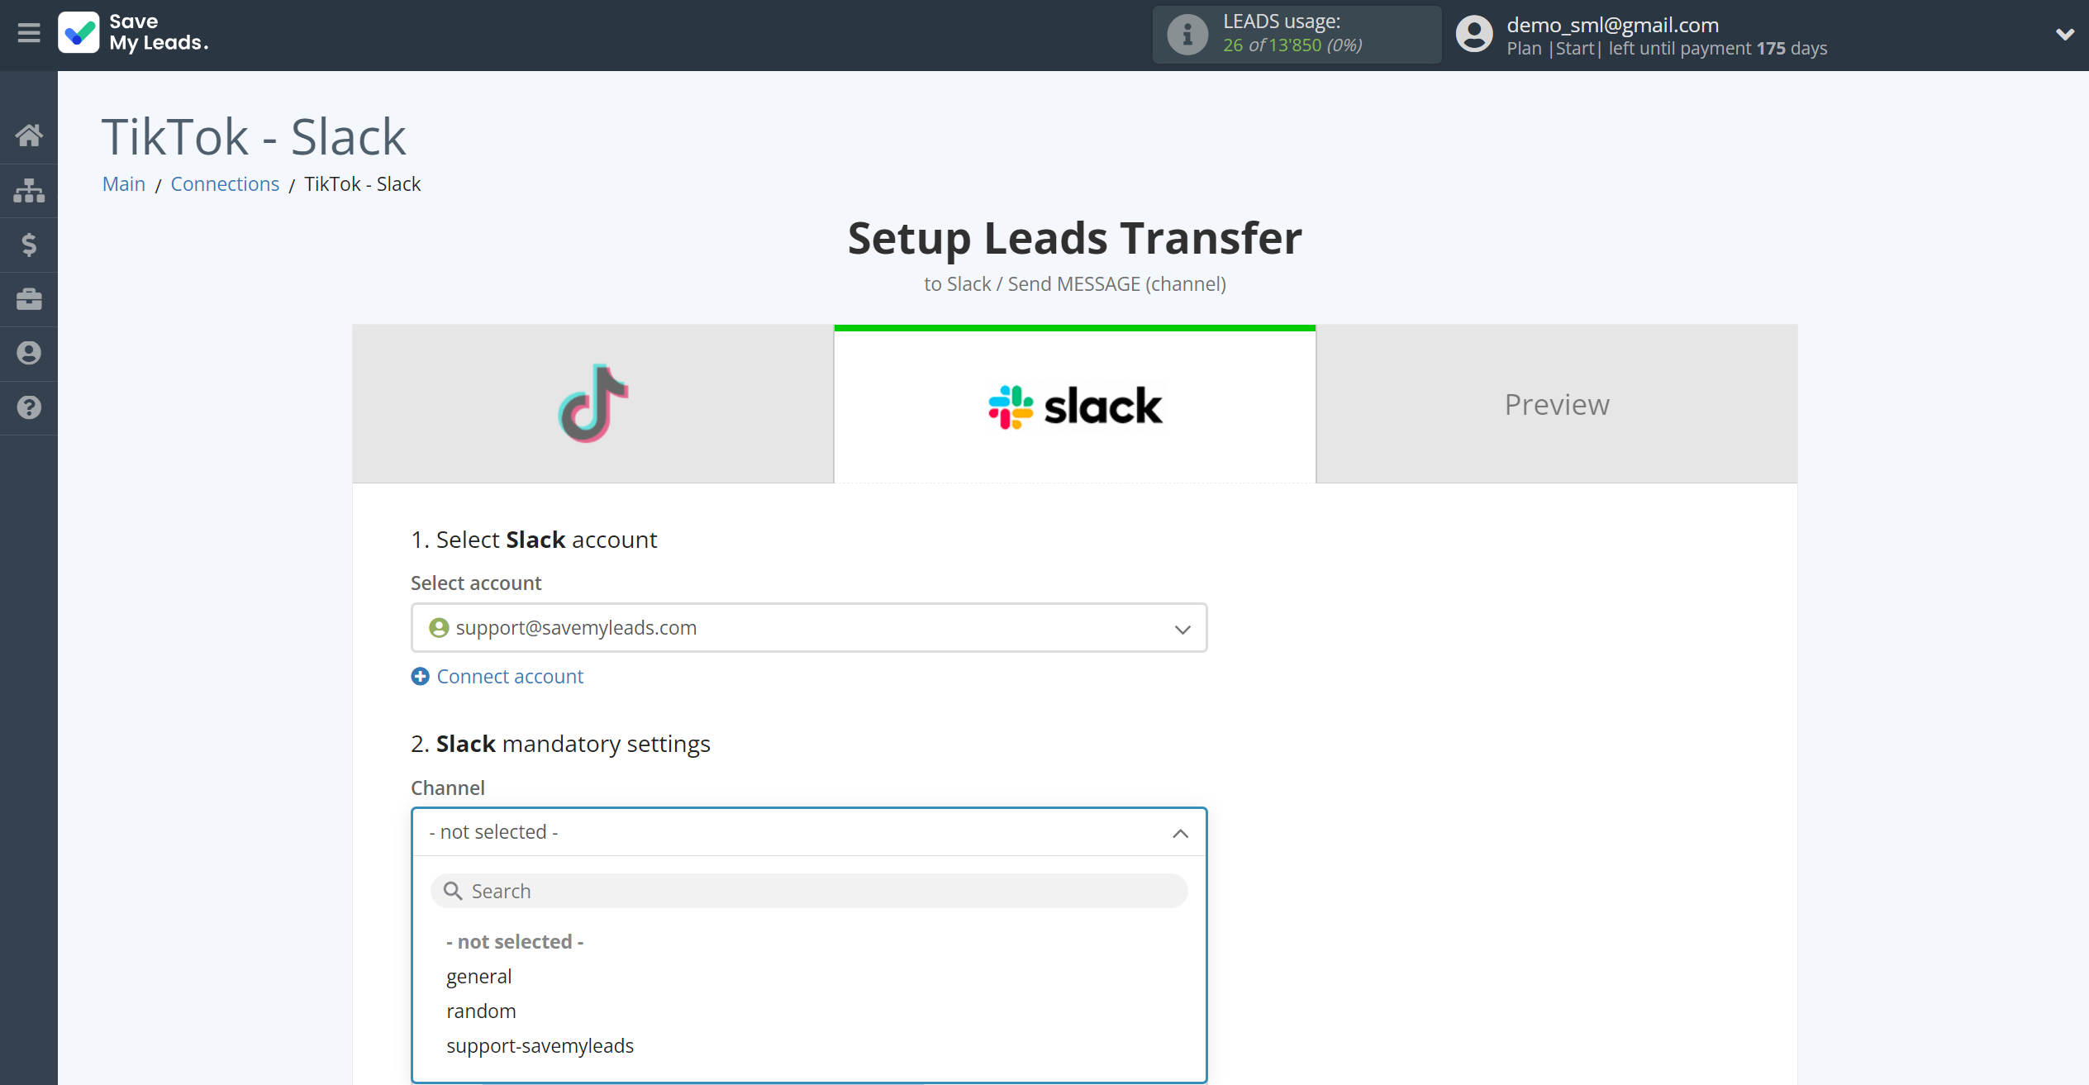Click the Slack setup tab

click(1076, 403)
